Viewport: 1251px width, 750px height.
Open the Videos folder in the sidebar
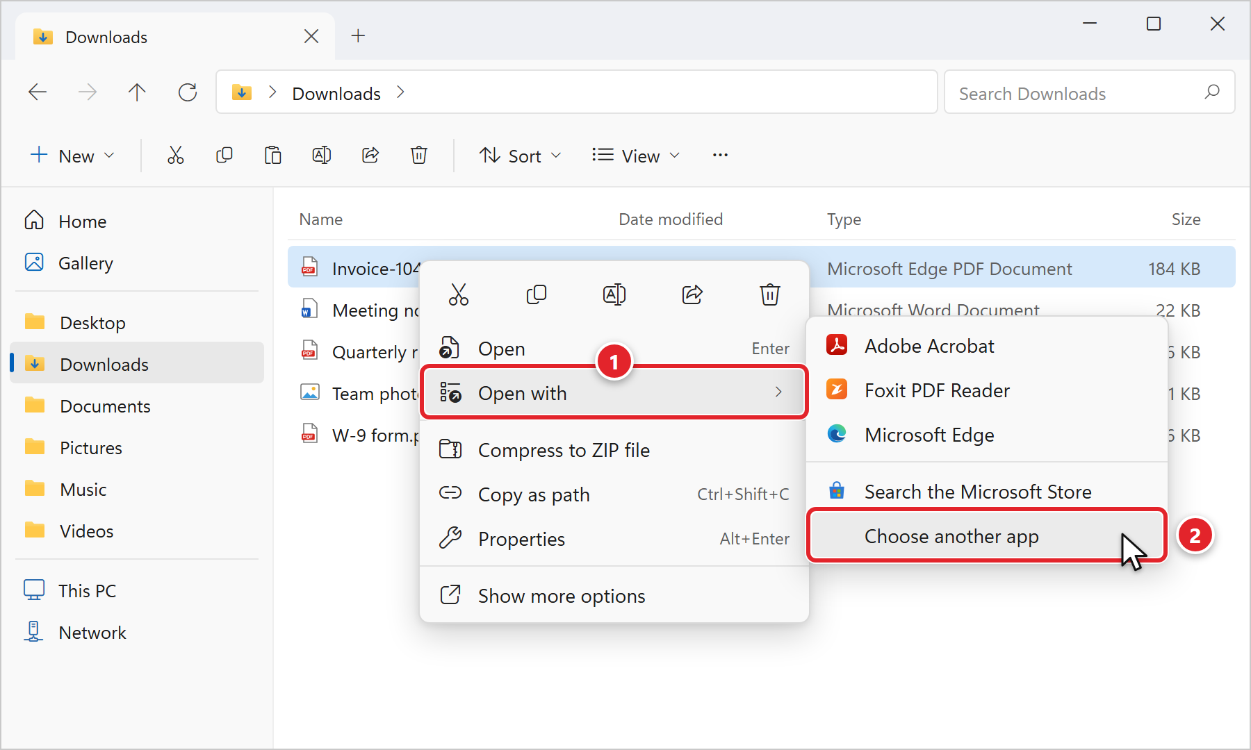137,531
